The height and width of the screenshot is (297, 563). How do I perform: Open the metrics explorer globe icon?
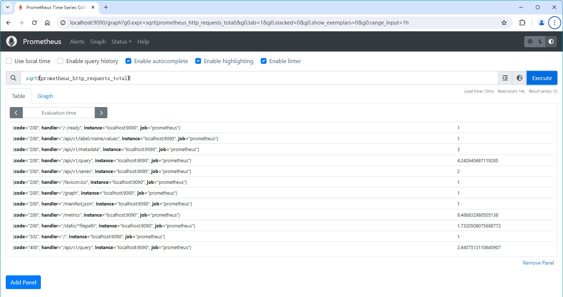(519, 78)
